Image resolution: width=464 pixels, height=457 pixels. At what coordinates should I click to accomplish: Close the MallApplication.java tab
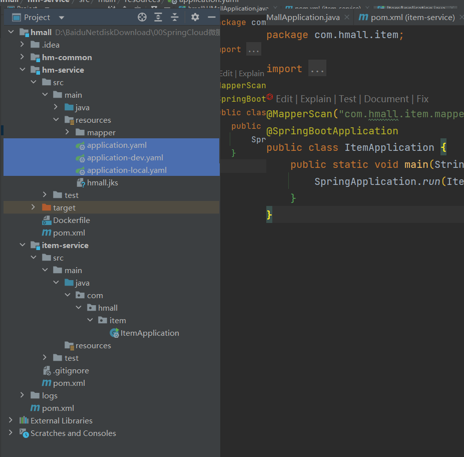[x=347, y=18]
